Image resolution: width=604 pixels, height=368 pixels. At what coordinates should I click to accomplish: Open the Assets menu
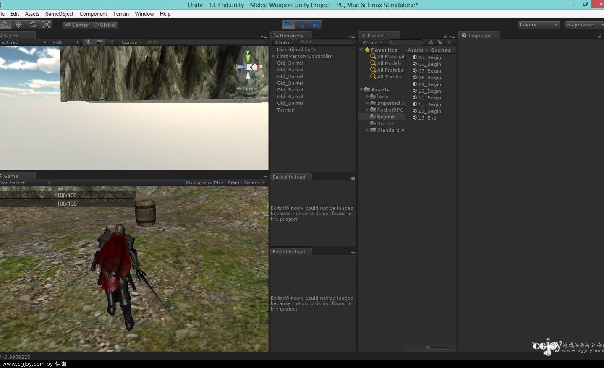pyautogui.click(x=32, y=14)
